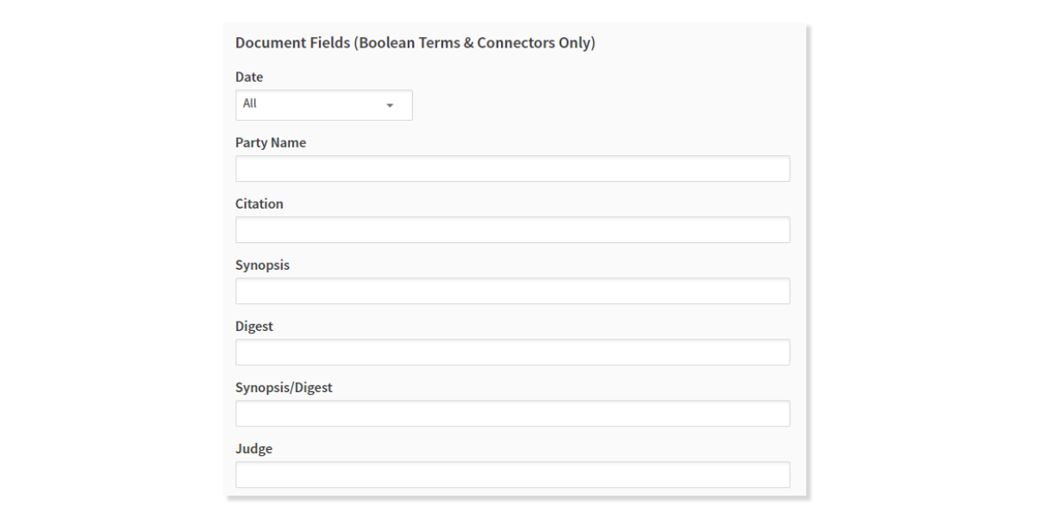Viewport: 1039px width, 518px height.
Task: Open the Date dropdown menu
Action: point(323,105)
